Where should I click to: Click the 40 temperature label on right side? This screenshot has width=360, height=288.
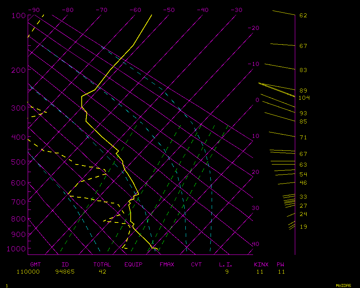coord(255,244)
